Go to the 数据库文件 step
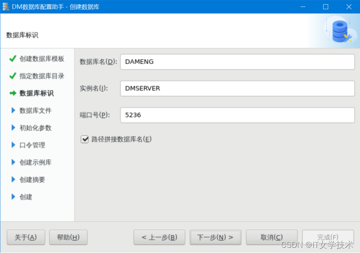Viewport: 360px width, 253px height. 36,111
